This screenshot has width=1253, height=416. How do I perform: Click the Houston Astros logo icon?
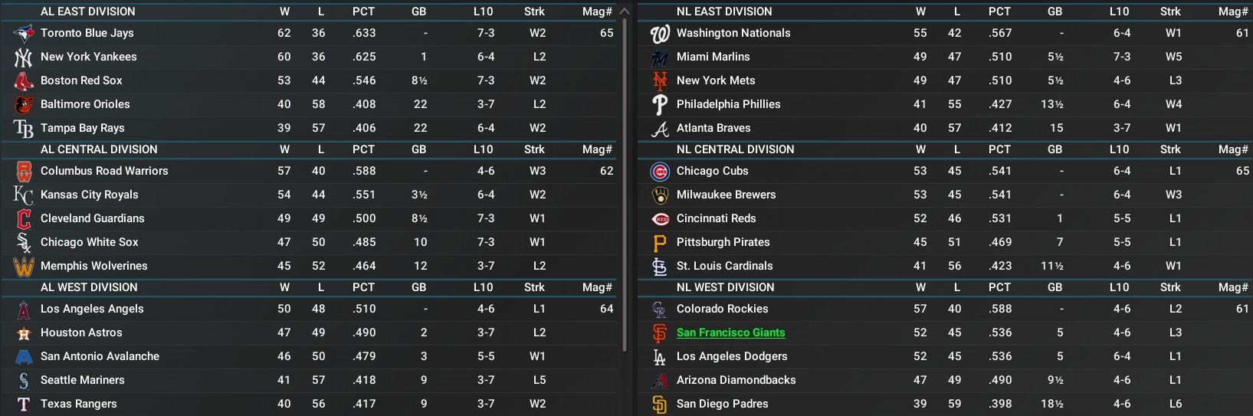[x=24, y=332]
